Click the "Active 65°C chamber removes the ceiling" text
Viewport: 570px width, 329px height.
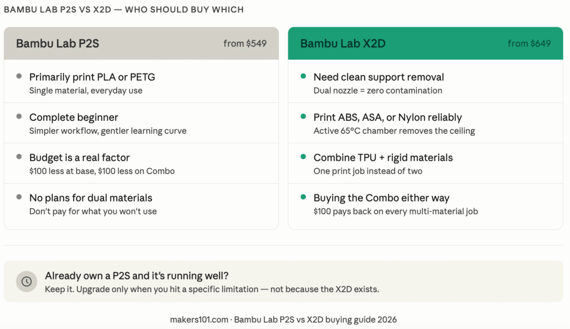point(394,131)
